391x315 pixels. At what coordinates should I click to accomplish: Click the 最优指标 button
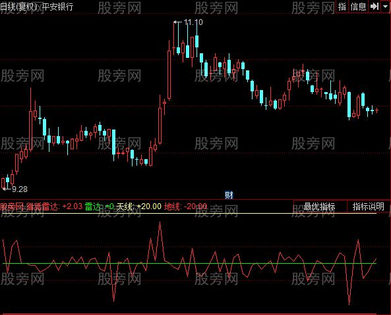319,206
